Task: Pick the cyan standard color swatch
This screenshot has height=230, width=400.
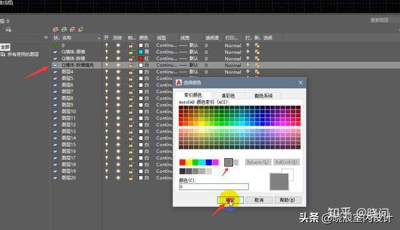Action: [x=202, y=162]
